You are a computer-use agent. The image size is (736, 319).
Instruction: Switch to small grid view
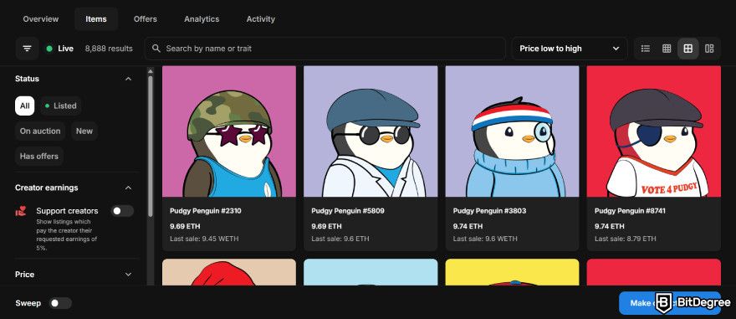667,49
